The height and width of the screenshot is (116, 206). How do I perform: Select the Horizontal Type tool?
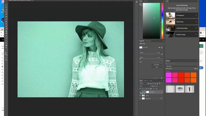[6, 38]
